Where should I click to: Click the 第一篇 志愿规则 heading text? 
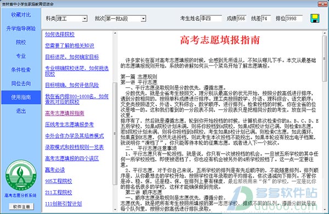pos(139,77)
